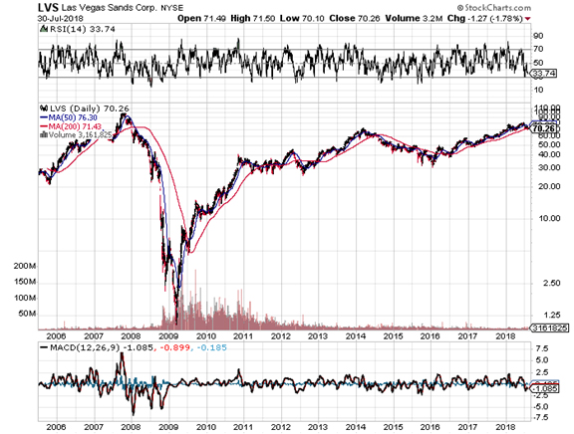Click the -1.085 MACD value tag on axis
The width and height of the screenshot is (574, 434).
pos(545,388)
